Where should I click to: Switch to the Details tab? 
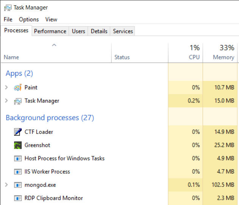pos(99,31)
